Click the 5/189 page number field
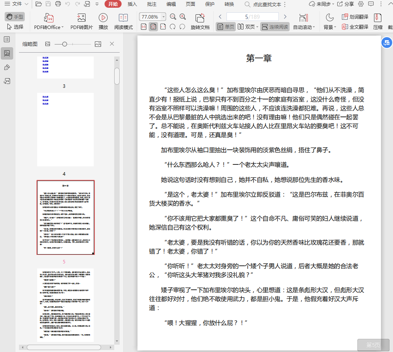Image resolution: width=393 pixels, height=352 pixels. tap(252, 17)
